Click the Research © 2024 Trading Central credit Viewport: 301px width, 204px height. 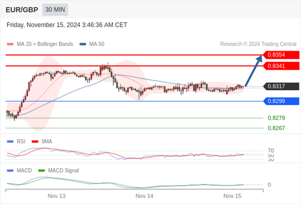[258, 44]
